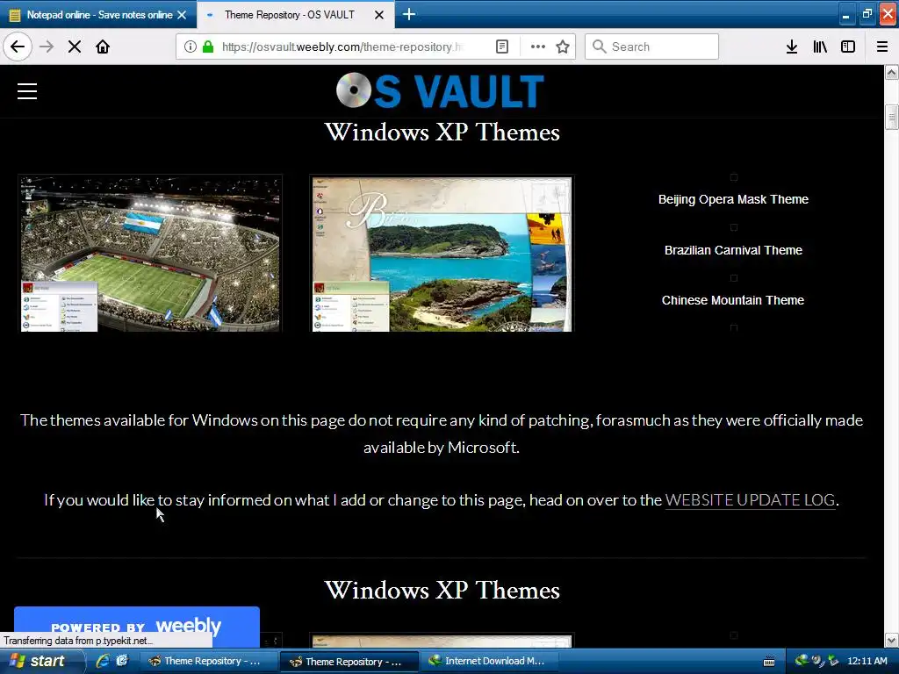Click the system clock 12:11 AM
This screenshot has width=899, height=674.
pos(867,662)
